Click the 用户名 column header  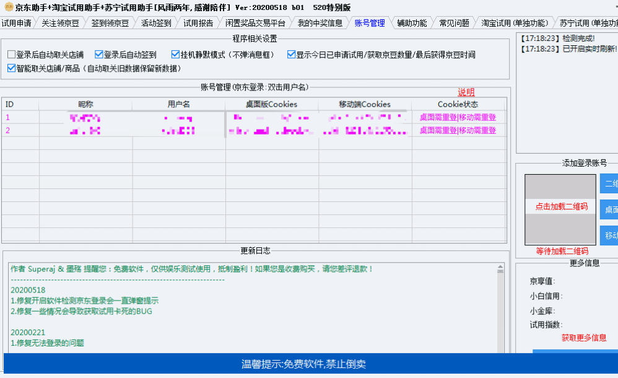point(178,104)
